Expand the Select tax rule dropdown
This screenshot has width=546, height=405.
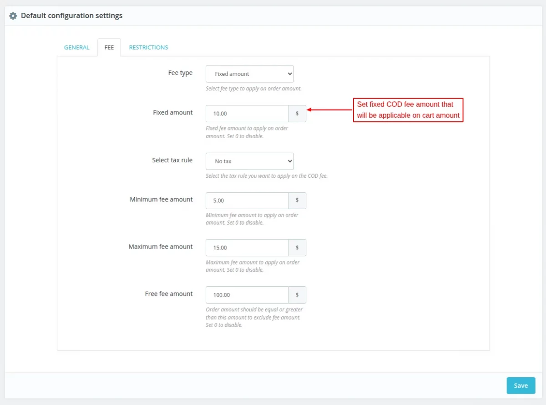click(x=249, y=161)
